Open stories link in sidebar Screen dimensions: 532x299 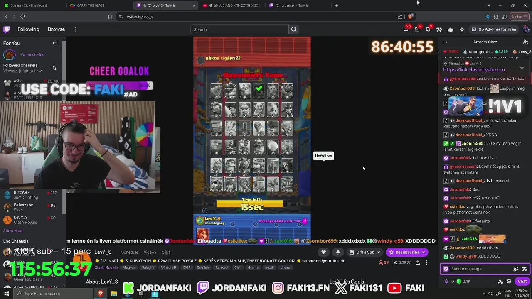(32, 55)
